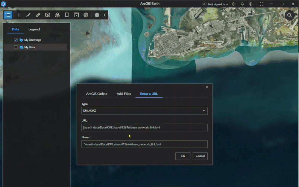Open the movie capture tool icon
Screen dimensions: 299x187
(x=76, y=15)
